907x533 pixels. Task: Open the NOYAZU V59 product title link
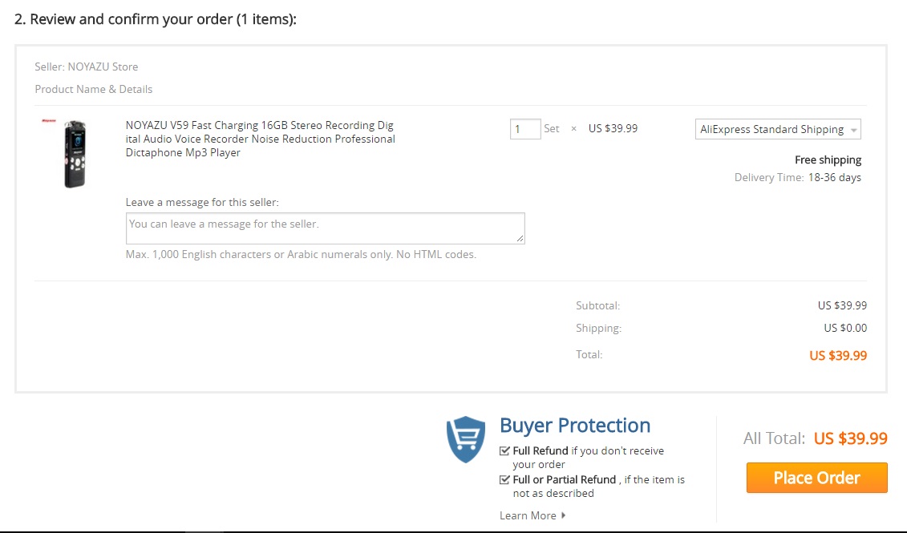[260, 139]
